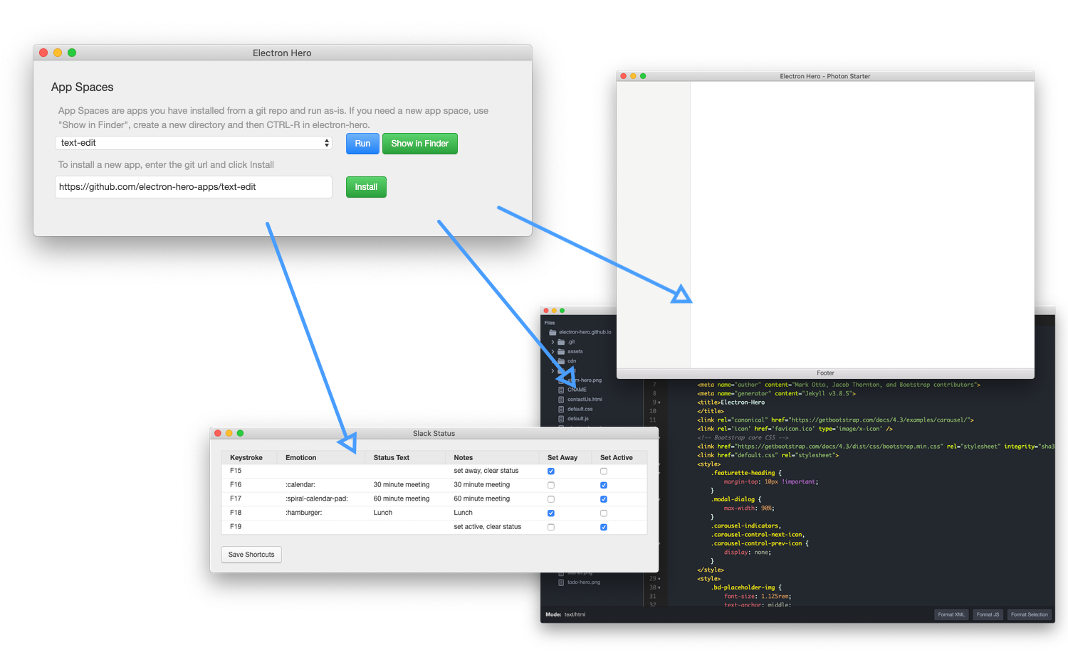This screenshot has height=667, width=1068.
Task: Uncheck Set Away for F15 row
Action: (551, 471)
